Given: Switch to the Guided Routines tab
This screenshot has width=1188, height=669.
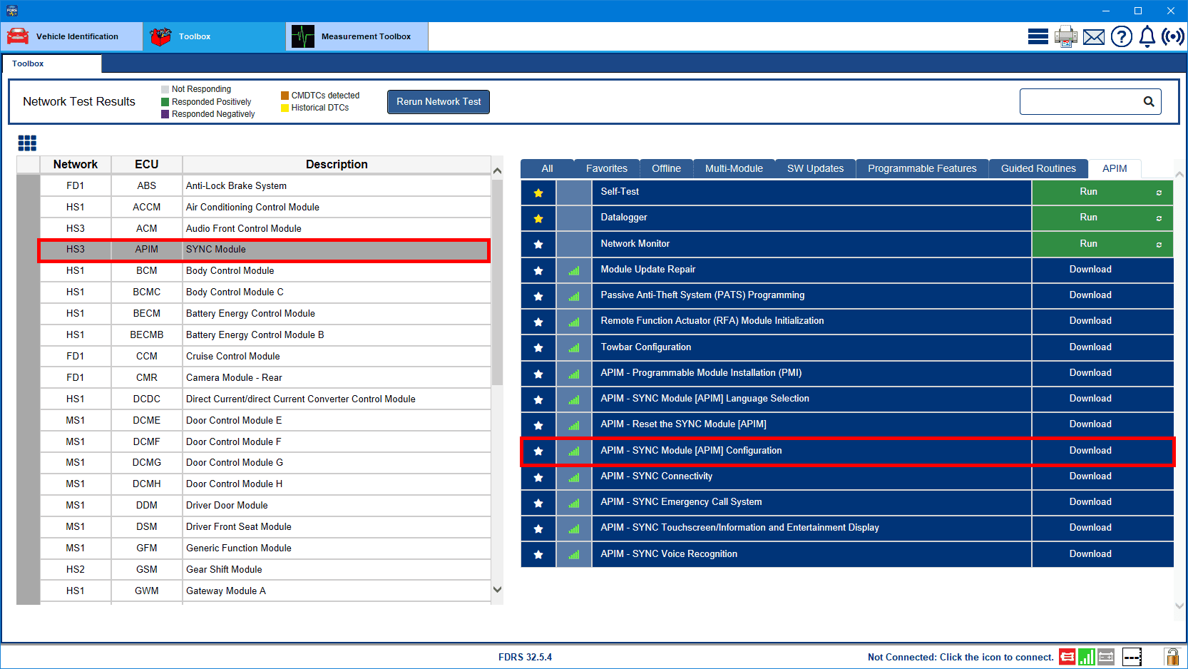Looking at the screenshot, I should tap(1038, 169).
